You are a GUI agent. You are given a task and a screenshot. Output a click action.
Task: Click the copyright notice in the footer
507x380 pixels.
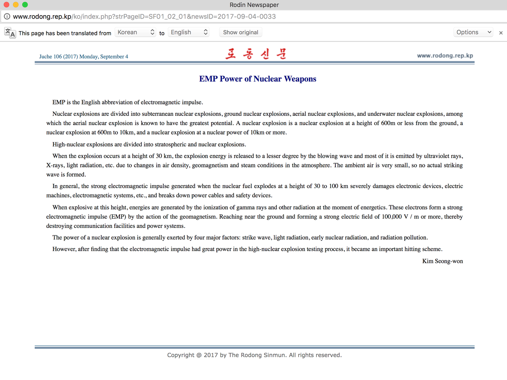254,355
